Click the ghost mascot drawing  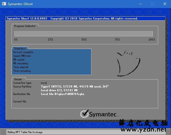[128, 63]
